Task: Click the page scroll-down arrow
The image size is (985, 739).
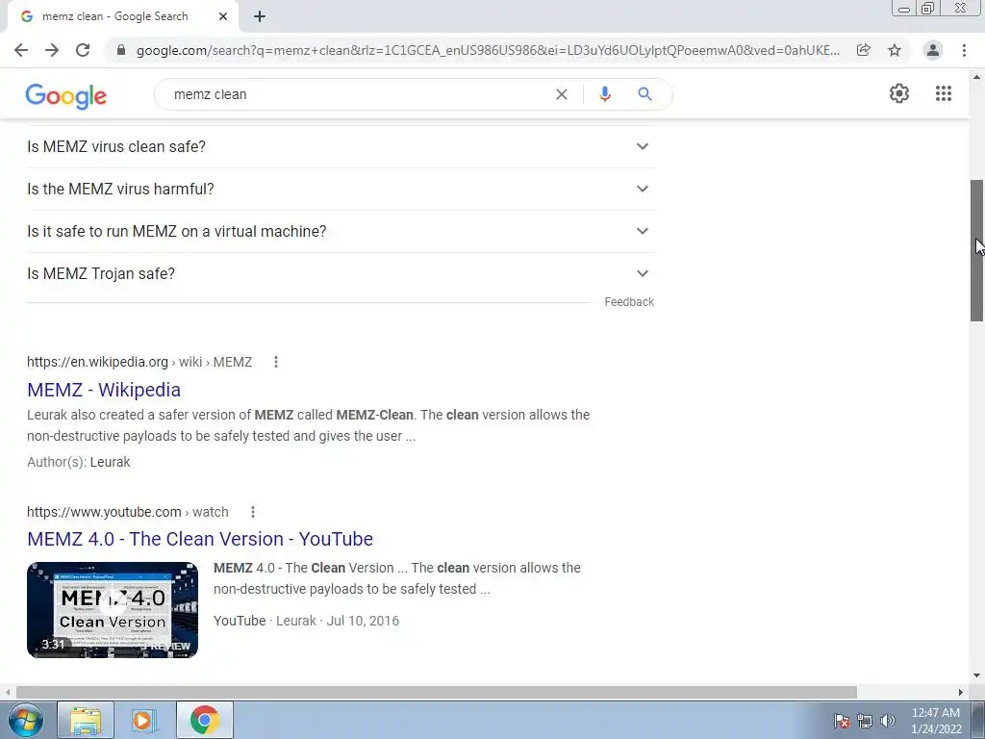Action: click(x=976, y=676)
